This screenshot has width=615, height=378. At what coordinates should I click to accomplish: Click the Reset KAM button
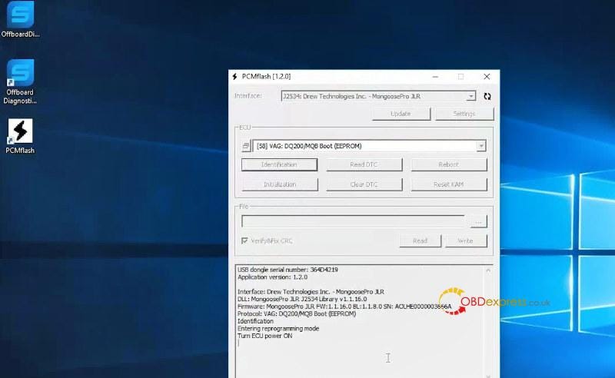[x=449, y=184]
